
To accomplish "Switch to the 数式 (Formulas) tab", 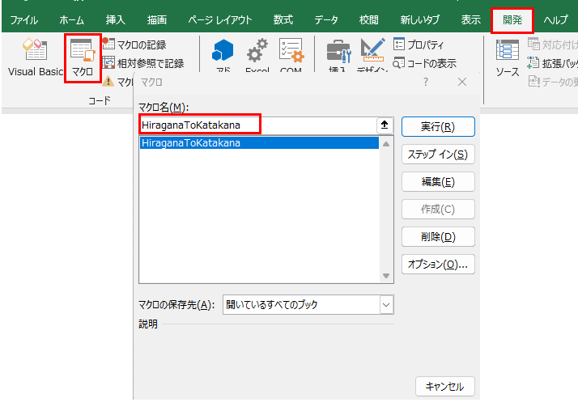I will [x=283, y=19].
